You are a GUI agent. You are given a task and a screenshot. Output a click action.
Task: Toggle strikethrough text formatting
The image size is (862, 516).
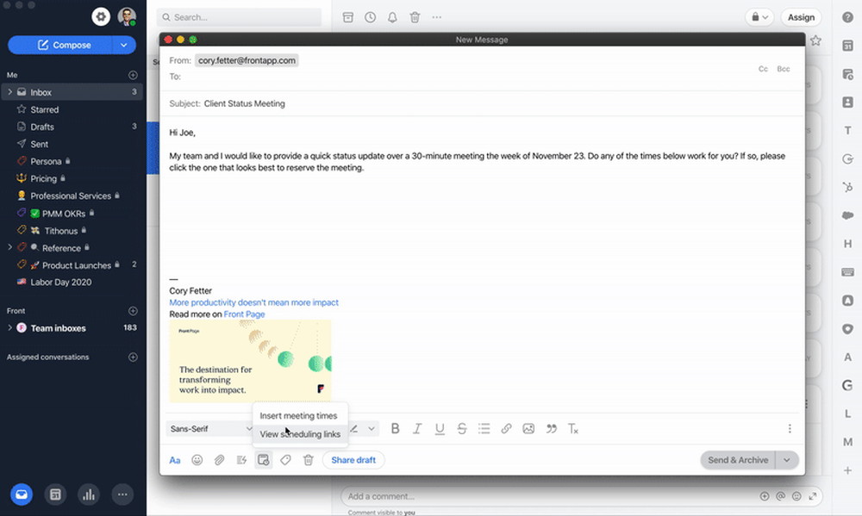pyautogui.click(x=462, y=429)
